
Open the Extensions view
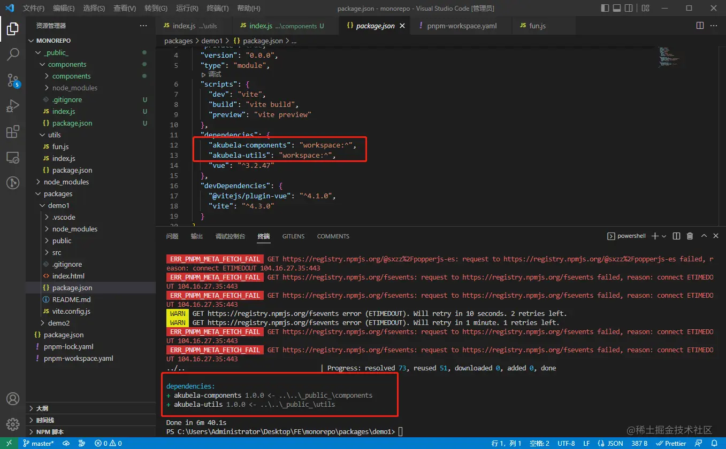[x=13, y=131]
